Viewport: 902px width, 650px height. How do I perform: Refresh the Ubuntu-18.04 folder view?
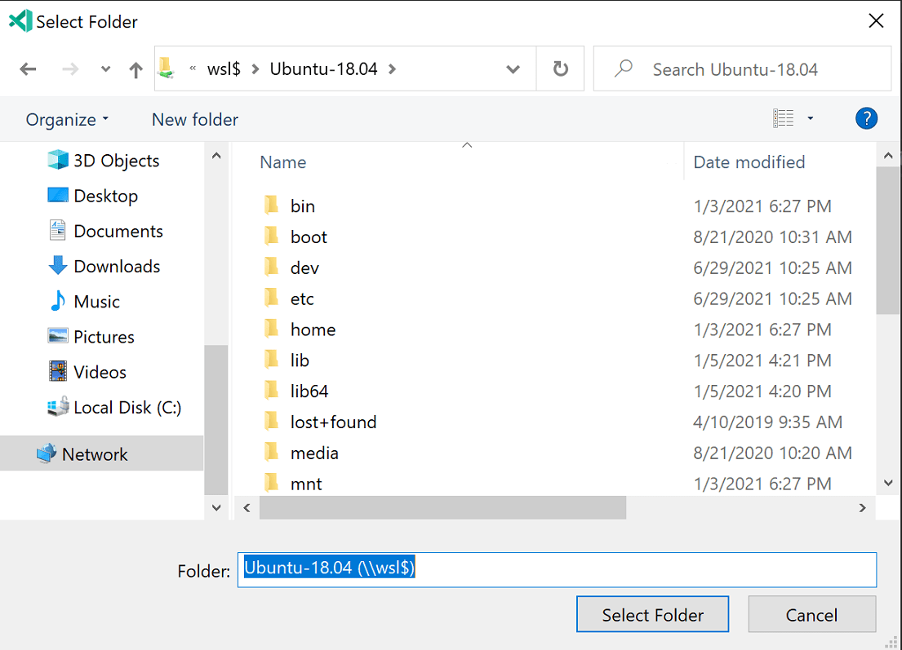coord(560,69)
